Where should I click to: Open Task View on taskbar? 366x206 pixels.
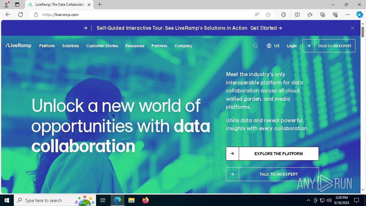pos(103,200)
